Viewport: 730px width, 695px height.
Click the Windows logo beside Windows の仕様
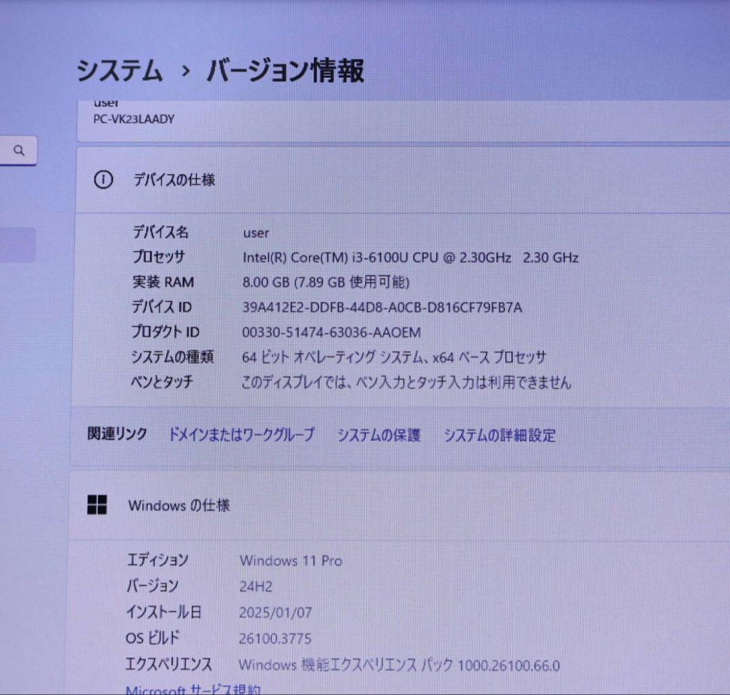[98, 505]
